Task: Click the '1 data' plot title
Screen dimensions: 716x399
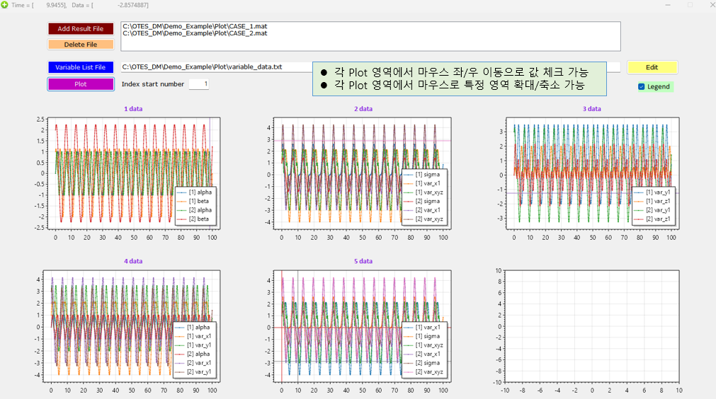Action: pos(133,109)
